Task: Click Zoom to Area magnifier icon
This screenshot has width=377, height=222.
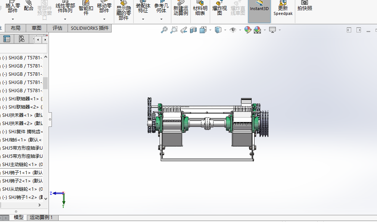Action: click(174, 30)
